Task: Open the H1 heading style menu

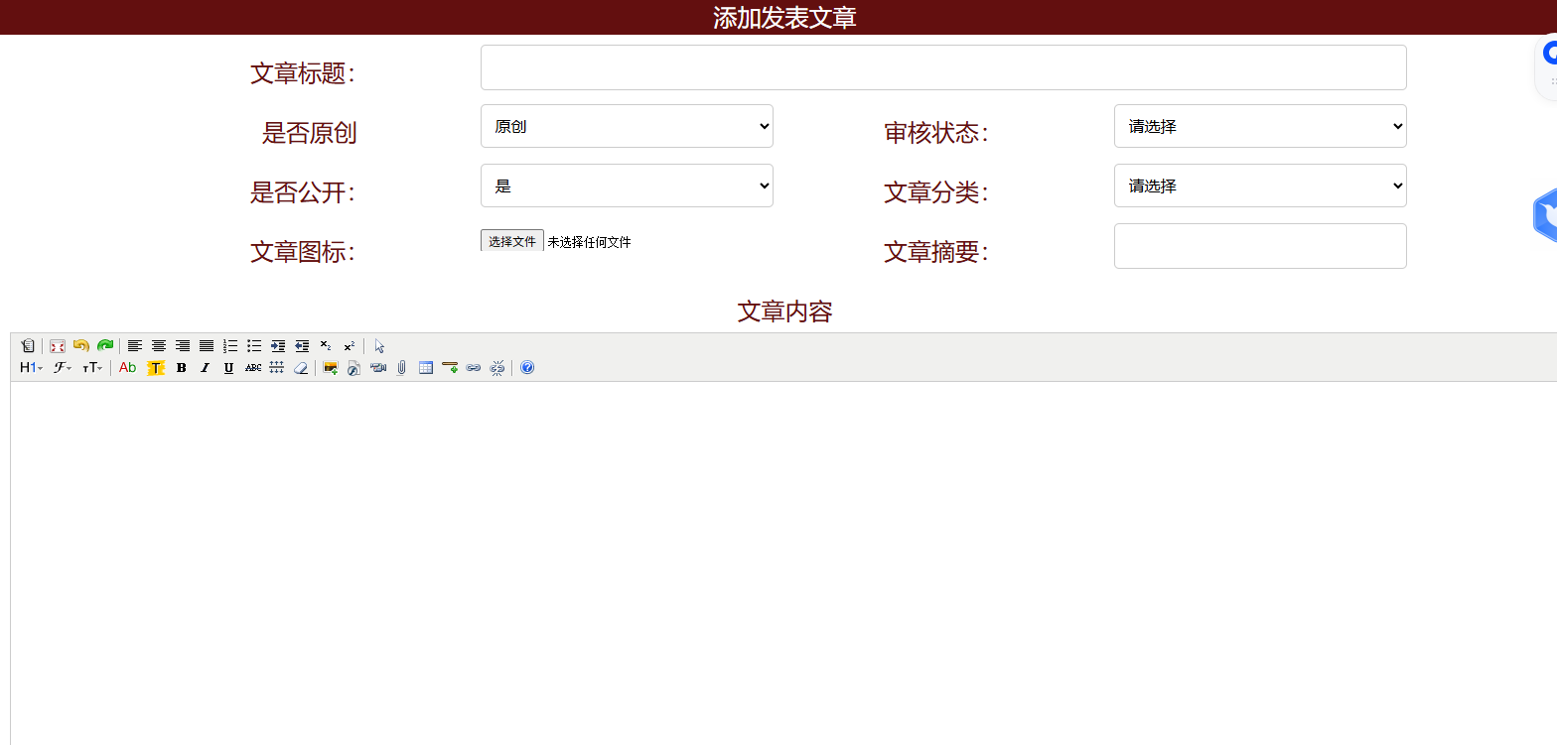Action: pos(31,368)
